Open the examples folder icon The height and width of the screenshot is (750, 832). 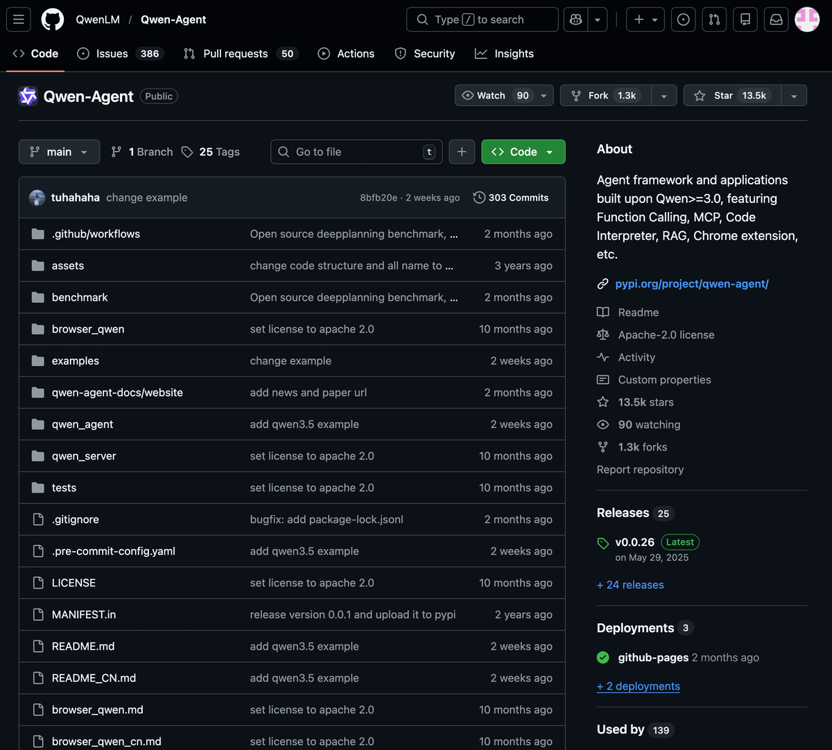[x=38, y=360]
